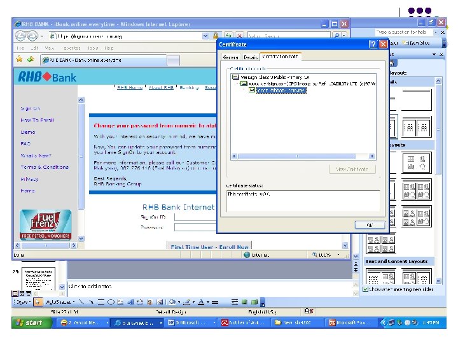Click the Line Style icon
The image size is (458, 344).
pos(215,302)
